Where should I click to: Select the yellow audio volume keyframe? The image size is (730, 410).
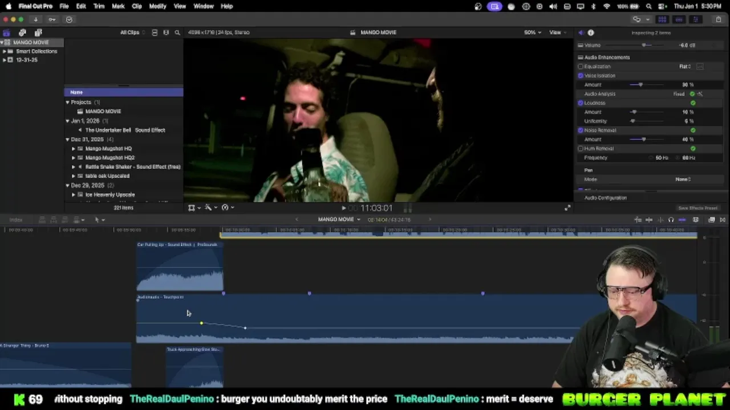[x=201, y=323]
